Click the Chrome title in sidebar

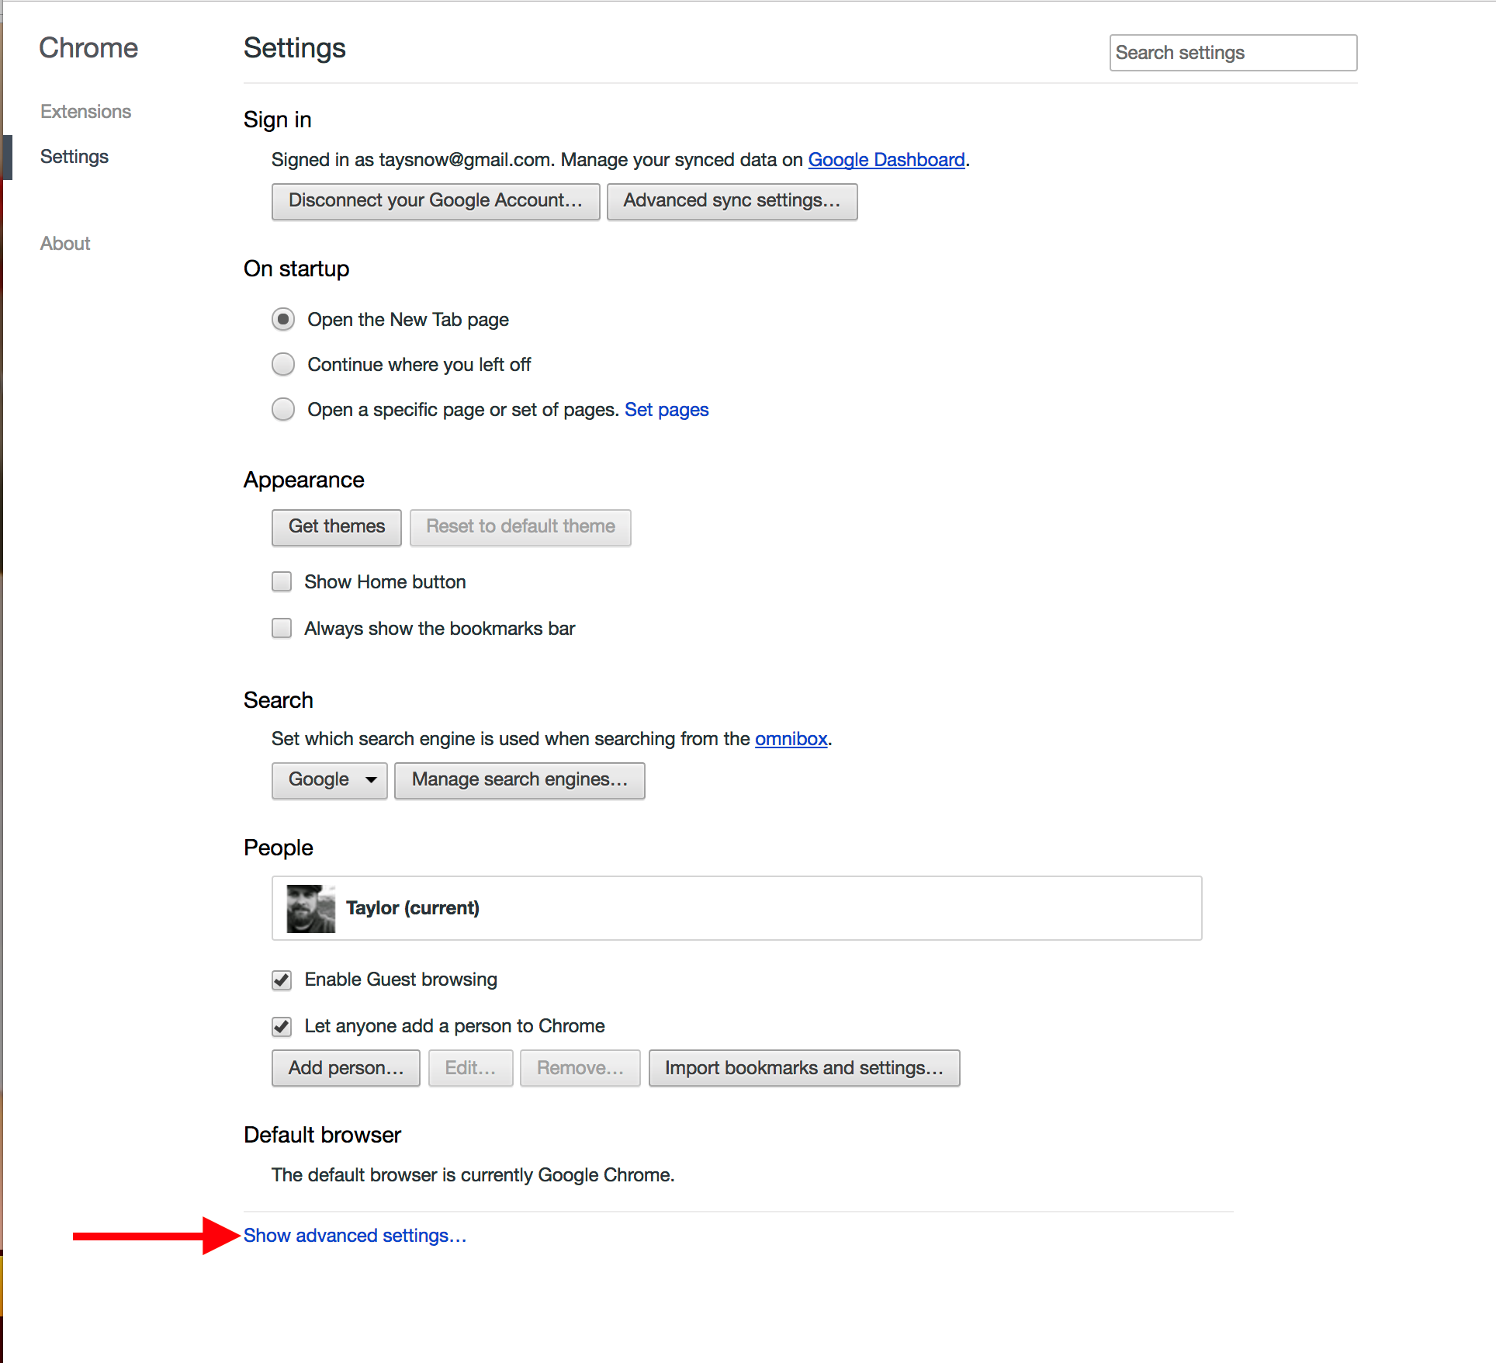[88, 48]
